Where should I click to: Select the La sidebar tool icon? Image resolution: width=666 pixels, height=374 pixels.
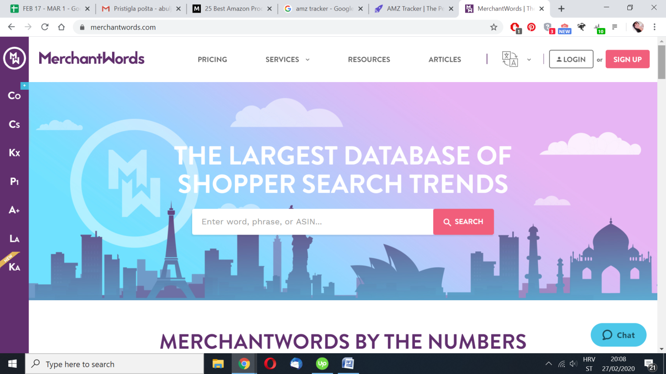coord(14,238)
